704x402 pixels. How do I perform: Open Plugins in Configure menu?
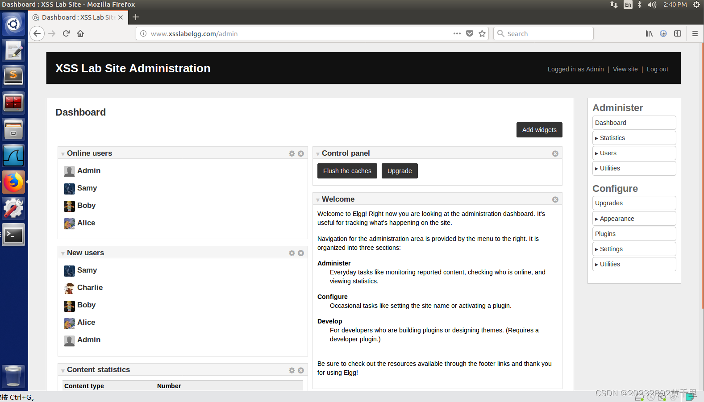point(634,234)
